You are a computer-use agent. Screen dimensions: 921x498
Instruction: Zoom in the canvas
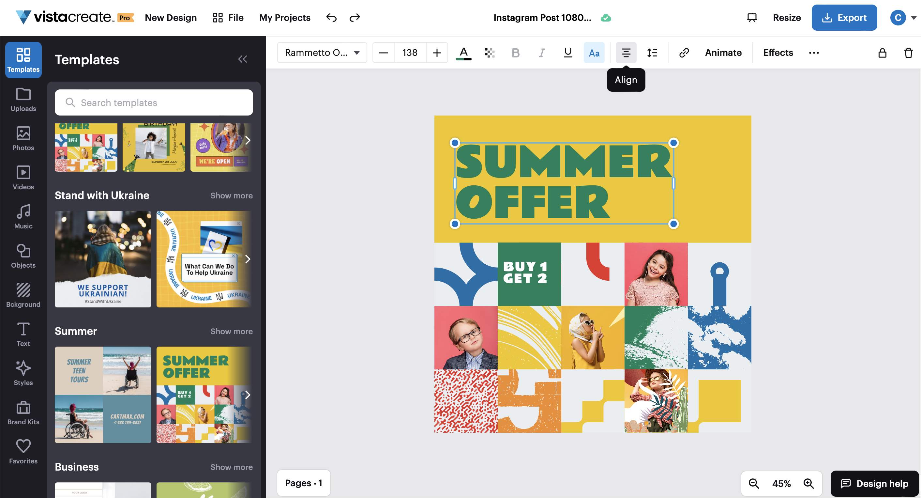(809, 484)
